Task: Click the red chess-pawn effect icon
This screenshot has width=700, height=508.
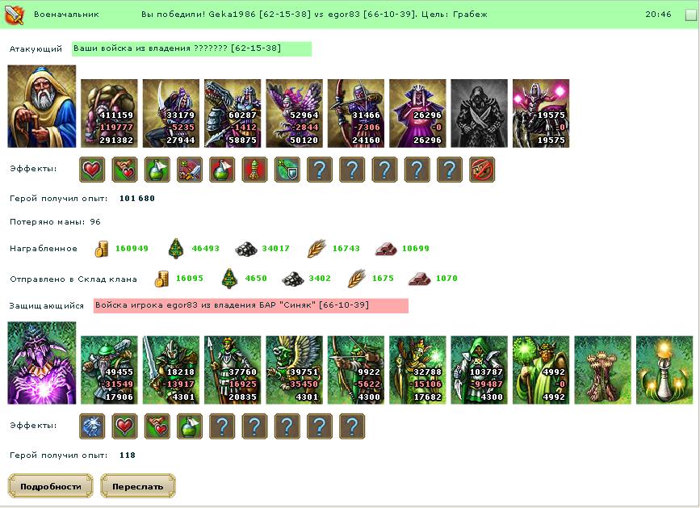Action: click(x=254, y=170)
